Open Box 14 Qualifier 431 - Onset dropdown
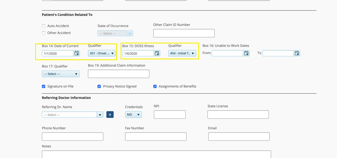Screen dimensions: 337x158 click(x=102, y=53)
